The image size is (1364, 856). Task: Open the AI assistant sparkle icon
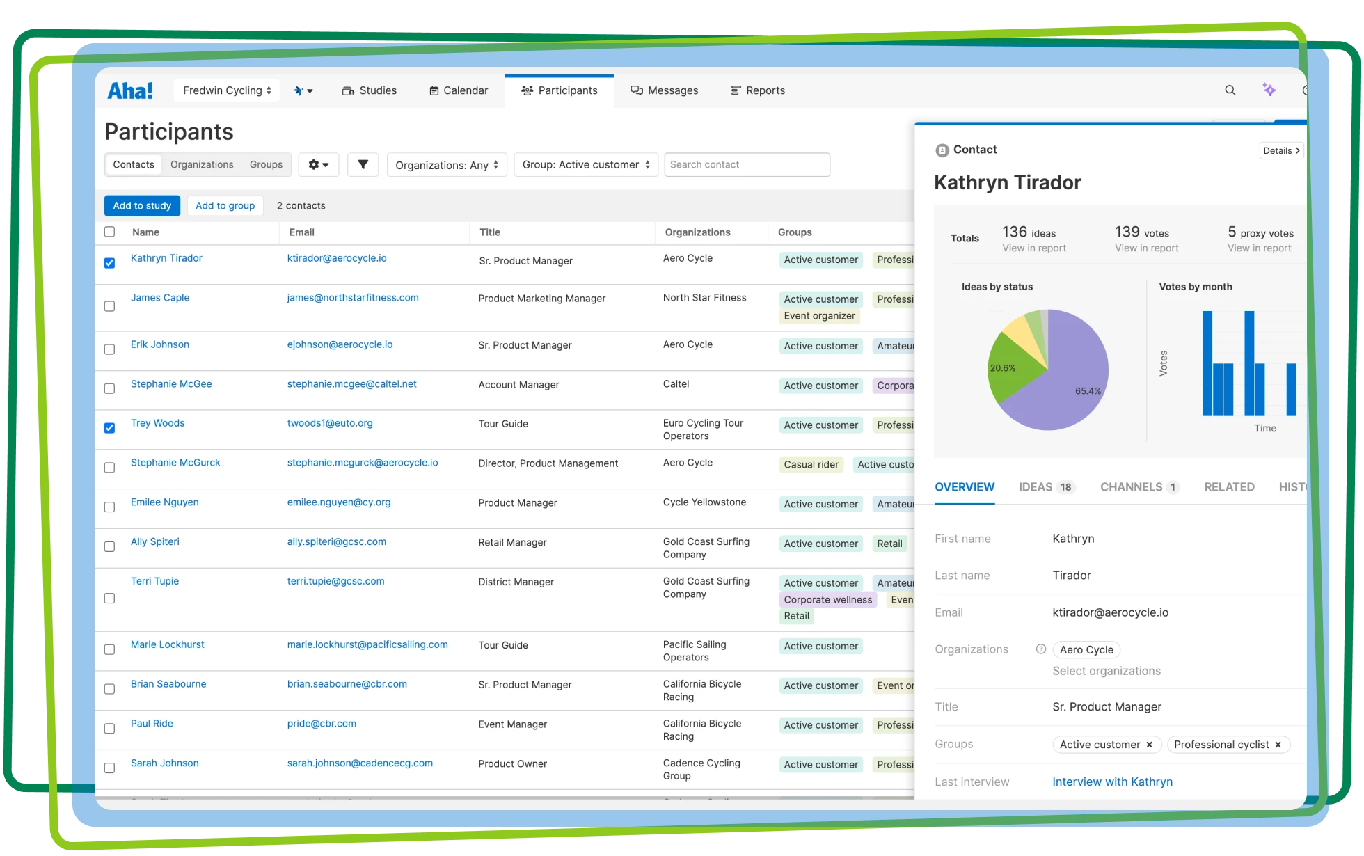[x=1270, y=90]
